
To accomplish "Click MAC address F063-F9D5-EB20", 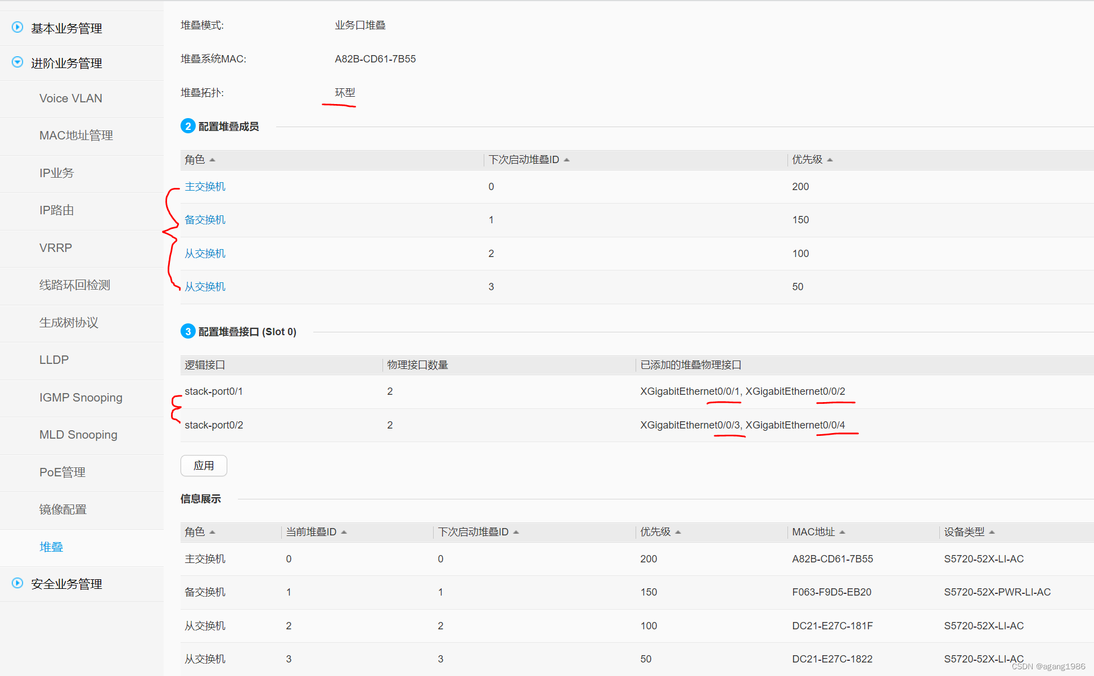I will [x=831, y=592].
